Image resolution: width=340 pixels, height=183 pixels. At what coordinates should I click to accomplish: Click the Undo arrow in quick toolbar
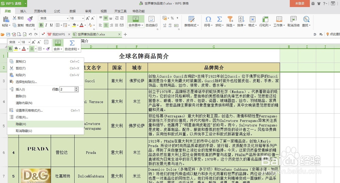click(30, 34)
